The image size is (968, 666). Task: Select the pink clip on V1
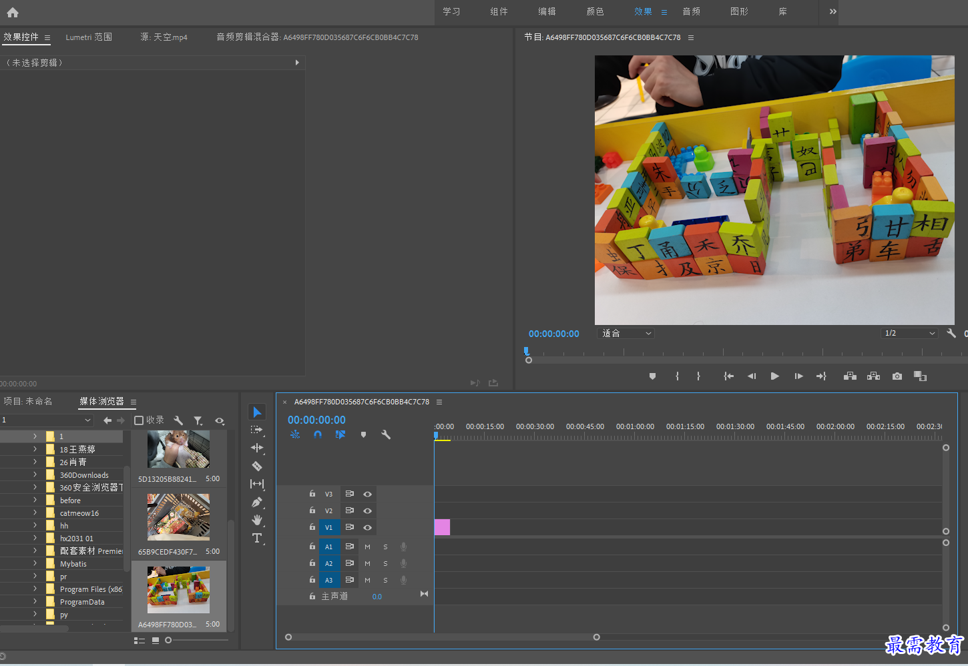(x=442, y=527)
